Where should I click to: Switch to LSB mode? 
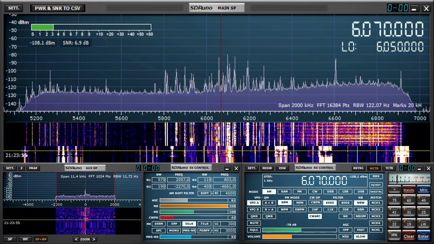pyautogui.click(x=345, y=191)
